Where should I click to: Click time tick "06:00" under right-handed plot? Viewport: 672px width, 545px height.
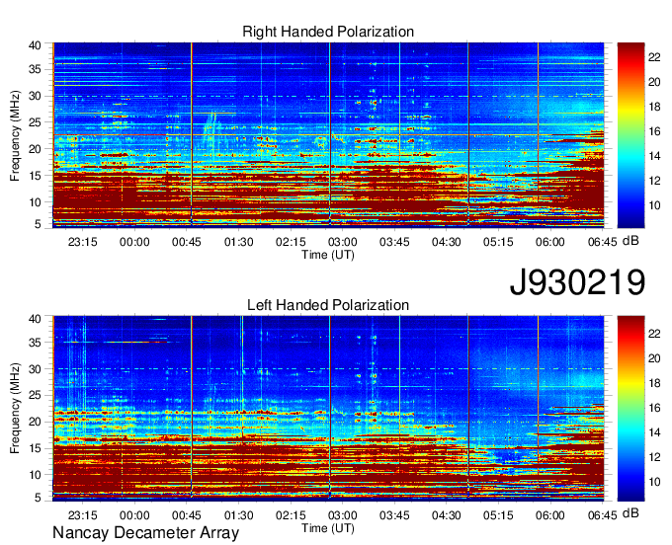(549, 242)
